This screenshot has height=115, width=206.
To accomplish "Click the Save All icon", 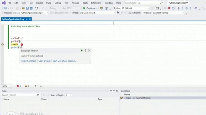I will [x=31, y=8].
